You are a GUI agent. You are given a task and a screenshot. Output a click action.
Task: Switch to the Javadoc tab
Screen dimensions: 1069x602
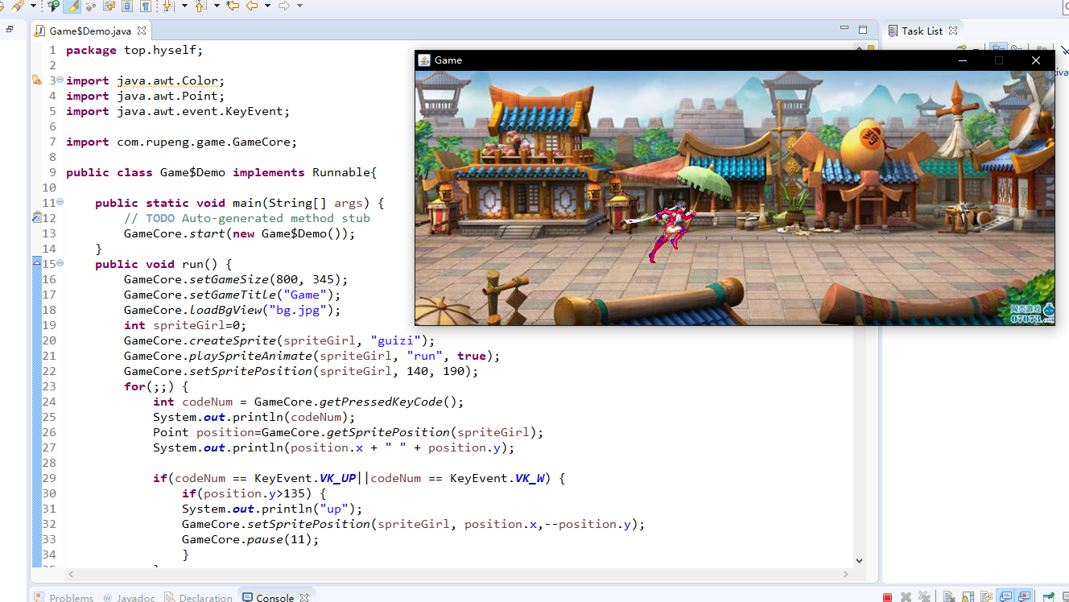129,597
